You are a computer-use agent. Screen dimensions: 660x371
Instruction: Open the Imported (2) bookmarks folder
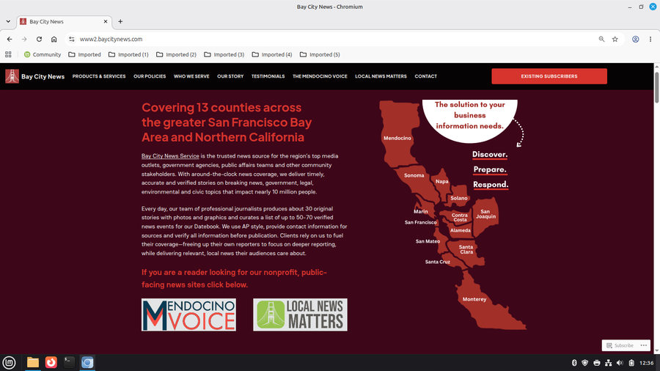pos(176,54)
